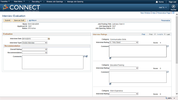The image size is (178, 100).
Task: Submit the interview evaluation
Action: point(8,20)
